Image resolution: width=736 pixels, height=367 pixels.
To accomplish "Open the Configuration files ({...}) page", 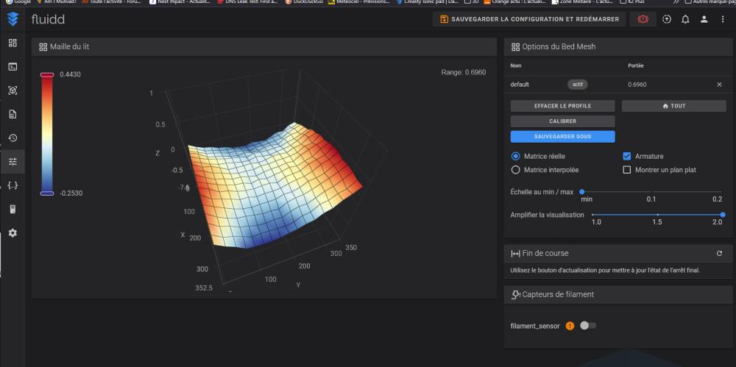I will [x=13, y=185].
